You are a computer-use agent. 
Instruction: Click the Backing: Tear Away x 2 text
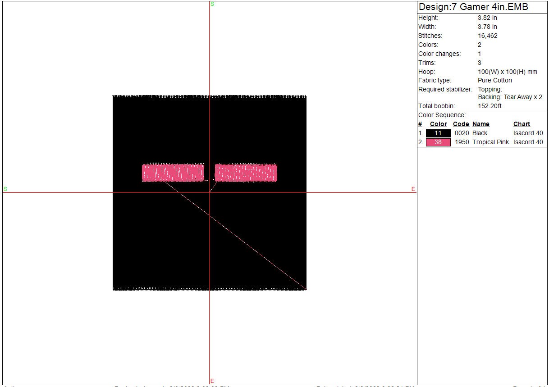pos(510,97)
